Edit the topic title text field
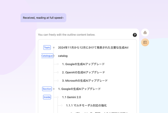This screenshot has height=113, width=168. click(x=93, y=48)
